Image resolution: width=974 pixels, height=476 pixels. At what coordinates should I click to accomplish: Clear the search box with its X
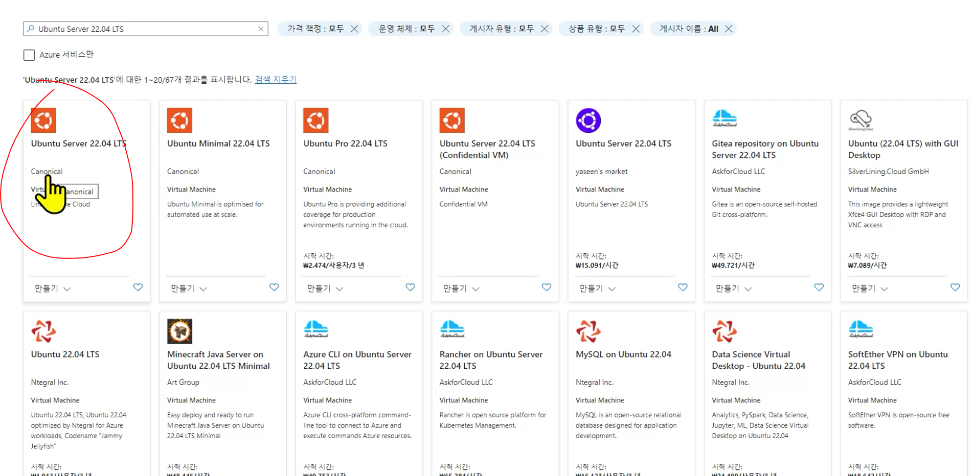(261, 29)
